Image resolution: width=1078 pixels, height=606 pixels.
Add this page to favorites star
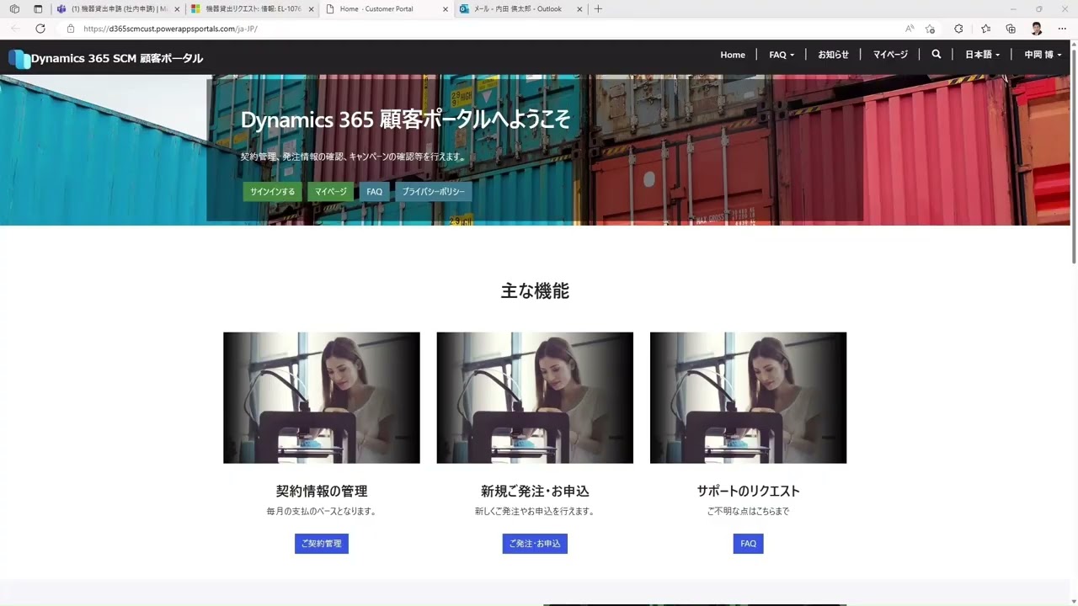click(930, 29)
